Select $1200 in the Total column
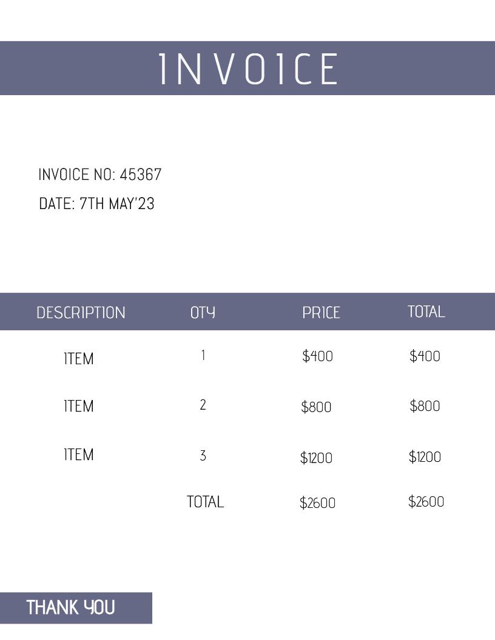The height and width of the screenshot is (640, 495). point(425,457)
